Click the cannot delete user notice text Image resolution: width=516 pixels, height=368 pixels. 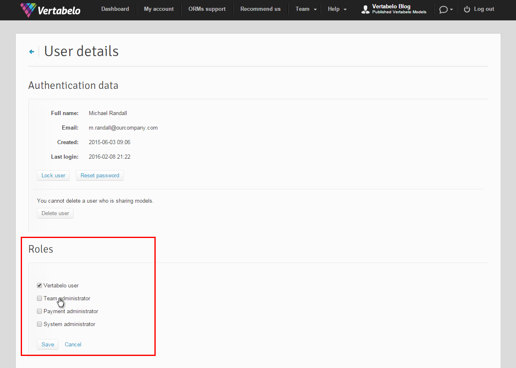point(95,201)
